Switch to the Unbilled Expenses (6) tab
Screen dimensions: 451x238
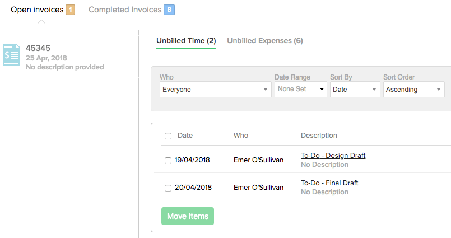pyautogui.click(x=265, y=40)
